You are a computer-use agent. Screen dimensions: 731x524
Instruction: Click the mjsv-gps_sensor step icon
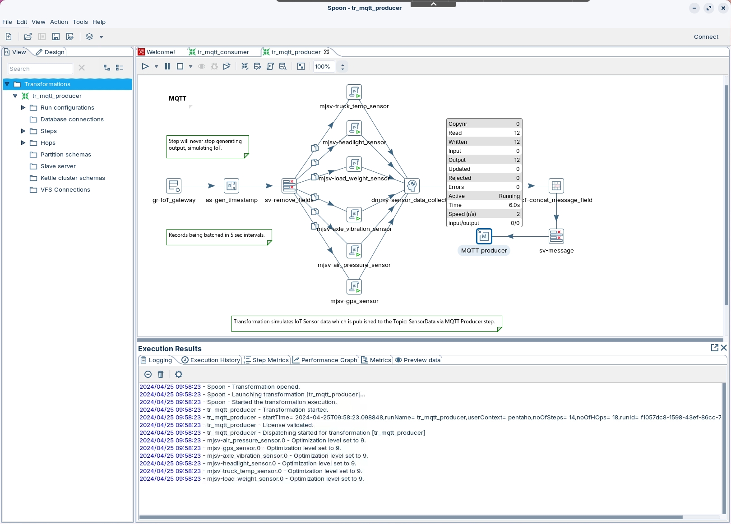(354, 287)
